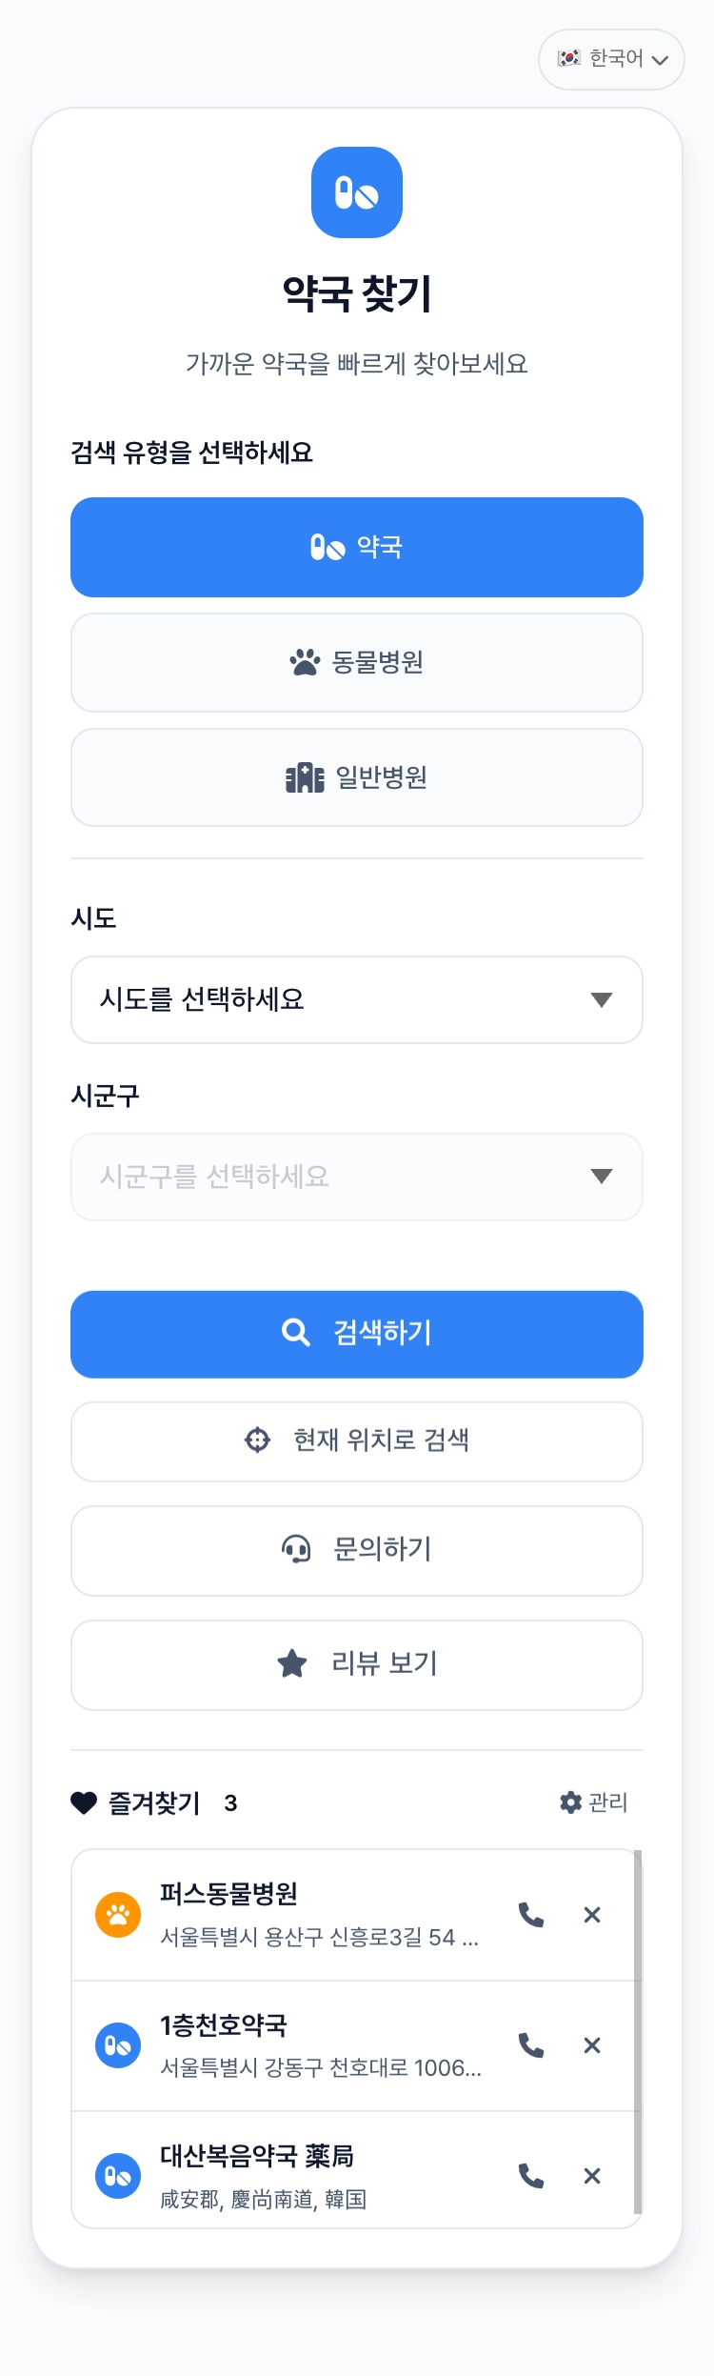Screen dimensions: 714x2376
Task: Select the 약국 search type
Action: click(357, 547)
